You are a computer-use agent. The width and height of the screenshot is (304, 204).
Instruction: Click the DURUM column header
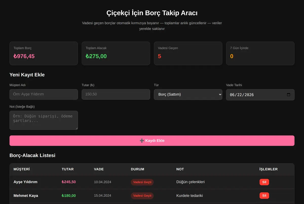[x=138, y=169]
